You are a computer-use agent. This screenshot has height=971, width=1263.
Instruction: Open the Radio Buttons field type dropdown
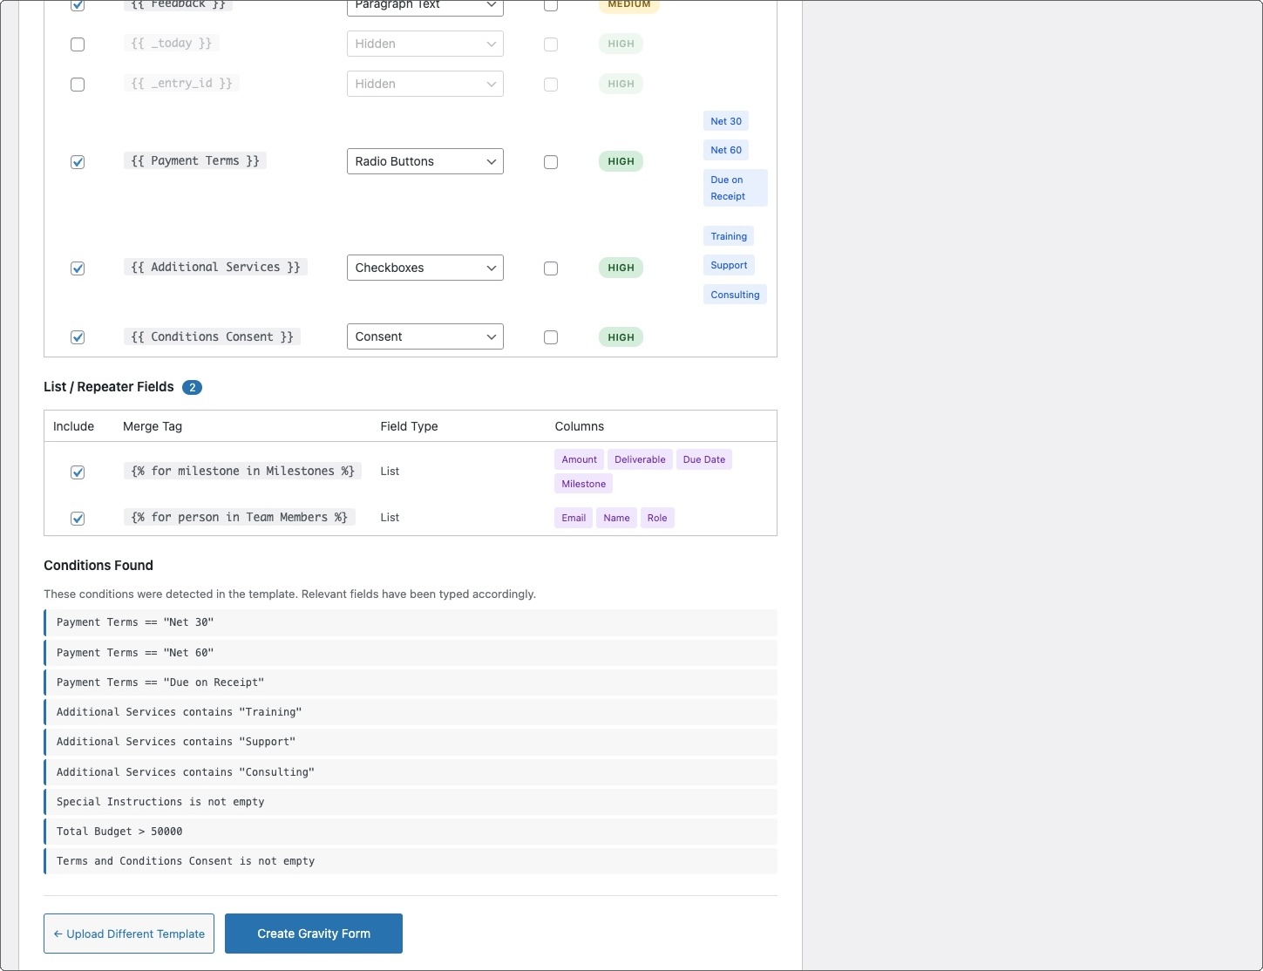pyautogui.click(x=424, y=161)
